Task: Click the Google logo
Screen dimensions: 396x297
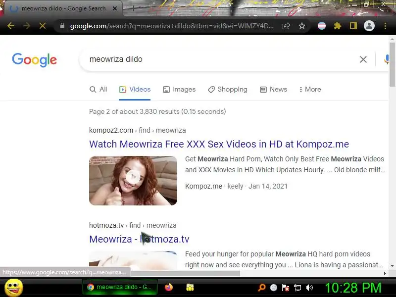Action: (x=34, y=60)
